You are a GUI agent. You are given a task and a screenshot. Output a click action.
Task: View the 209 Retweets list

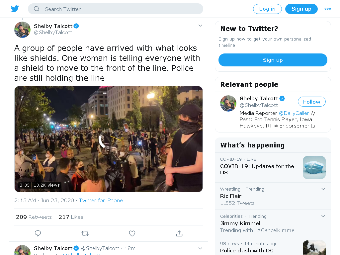coord(34,217)
